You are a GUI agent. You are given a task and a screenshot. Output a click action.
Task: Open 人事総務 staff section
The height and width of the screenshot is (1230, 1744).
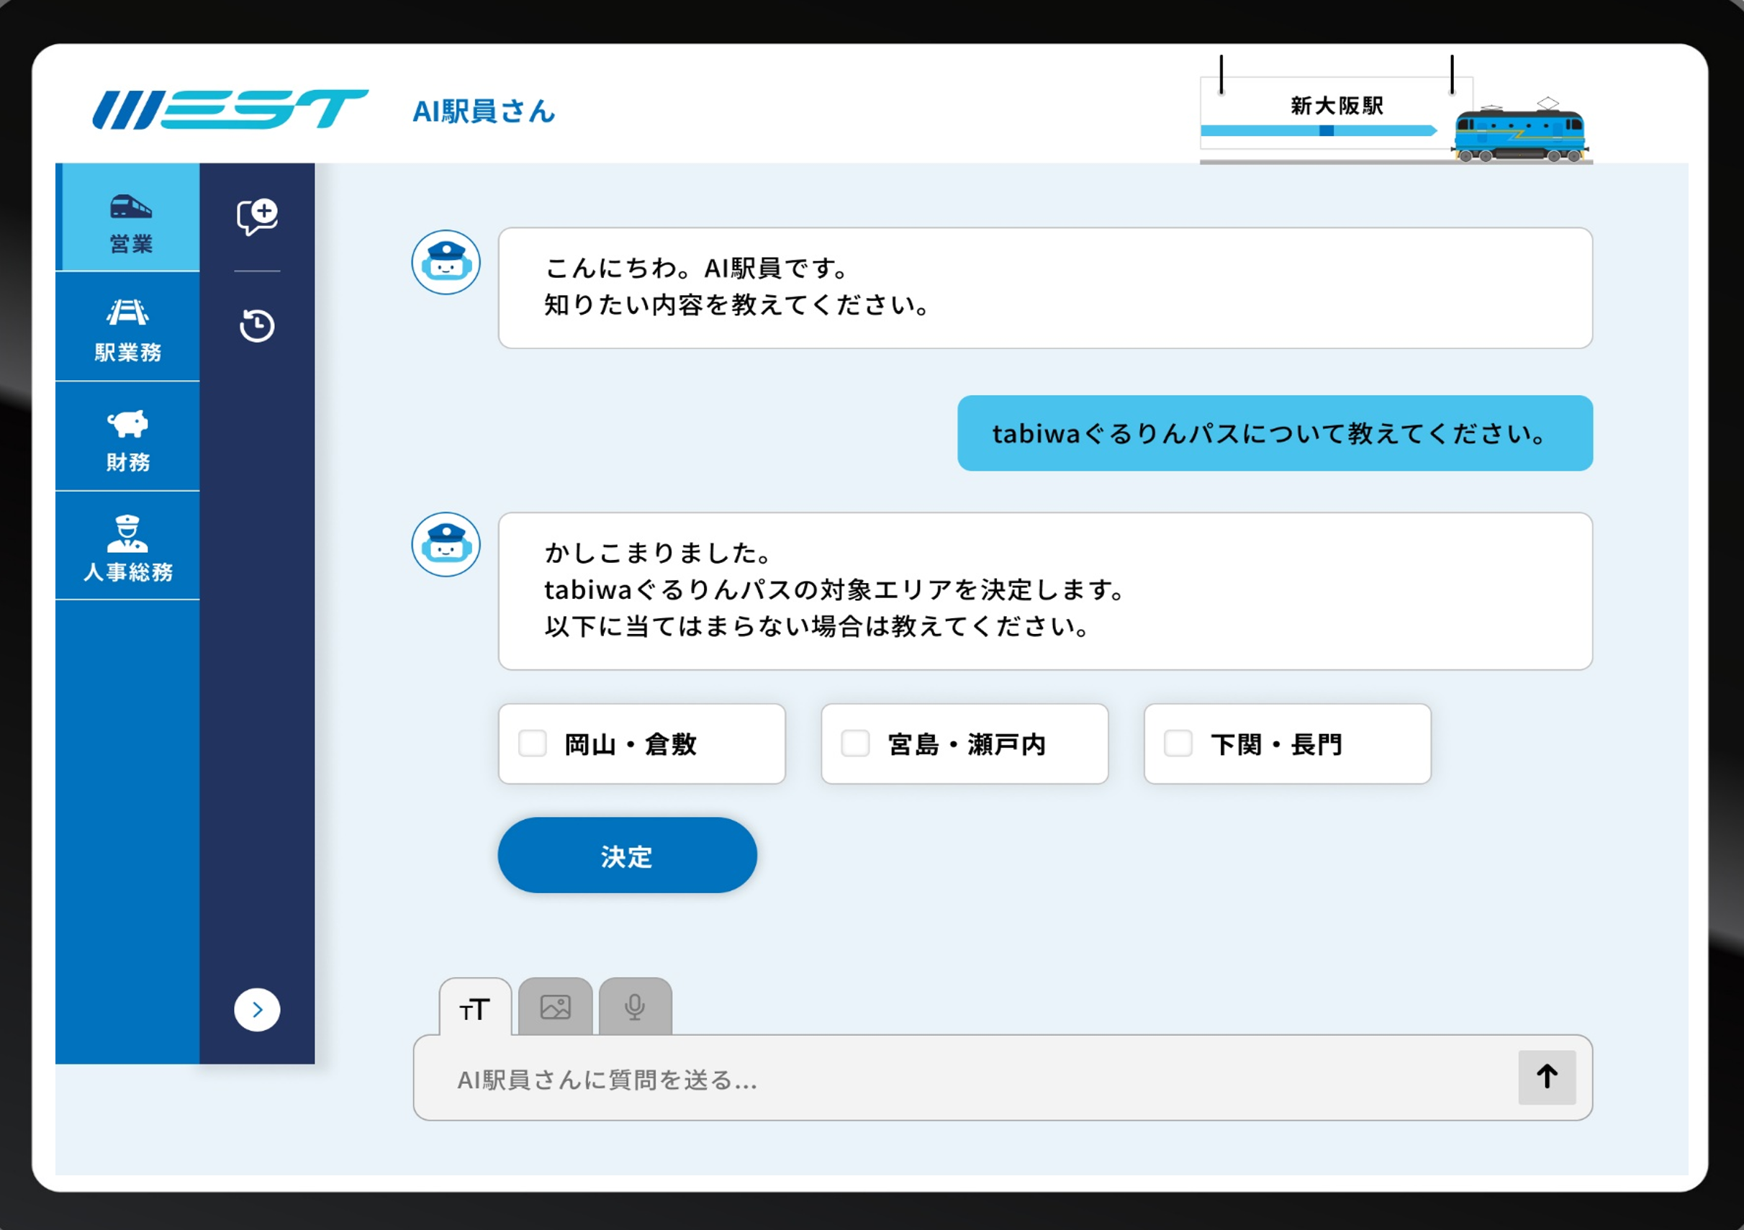pos(128,547)
